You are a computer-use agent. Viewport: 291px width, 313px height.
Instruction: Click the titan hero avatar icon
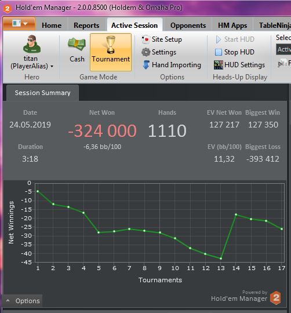32,44
